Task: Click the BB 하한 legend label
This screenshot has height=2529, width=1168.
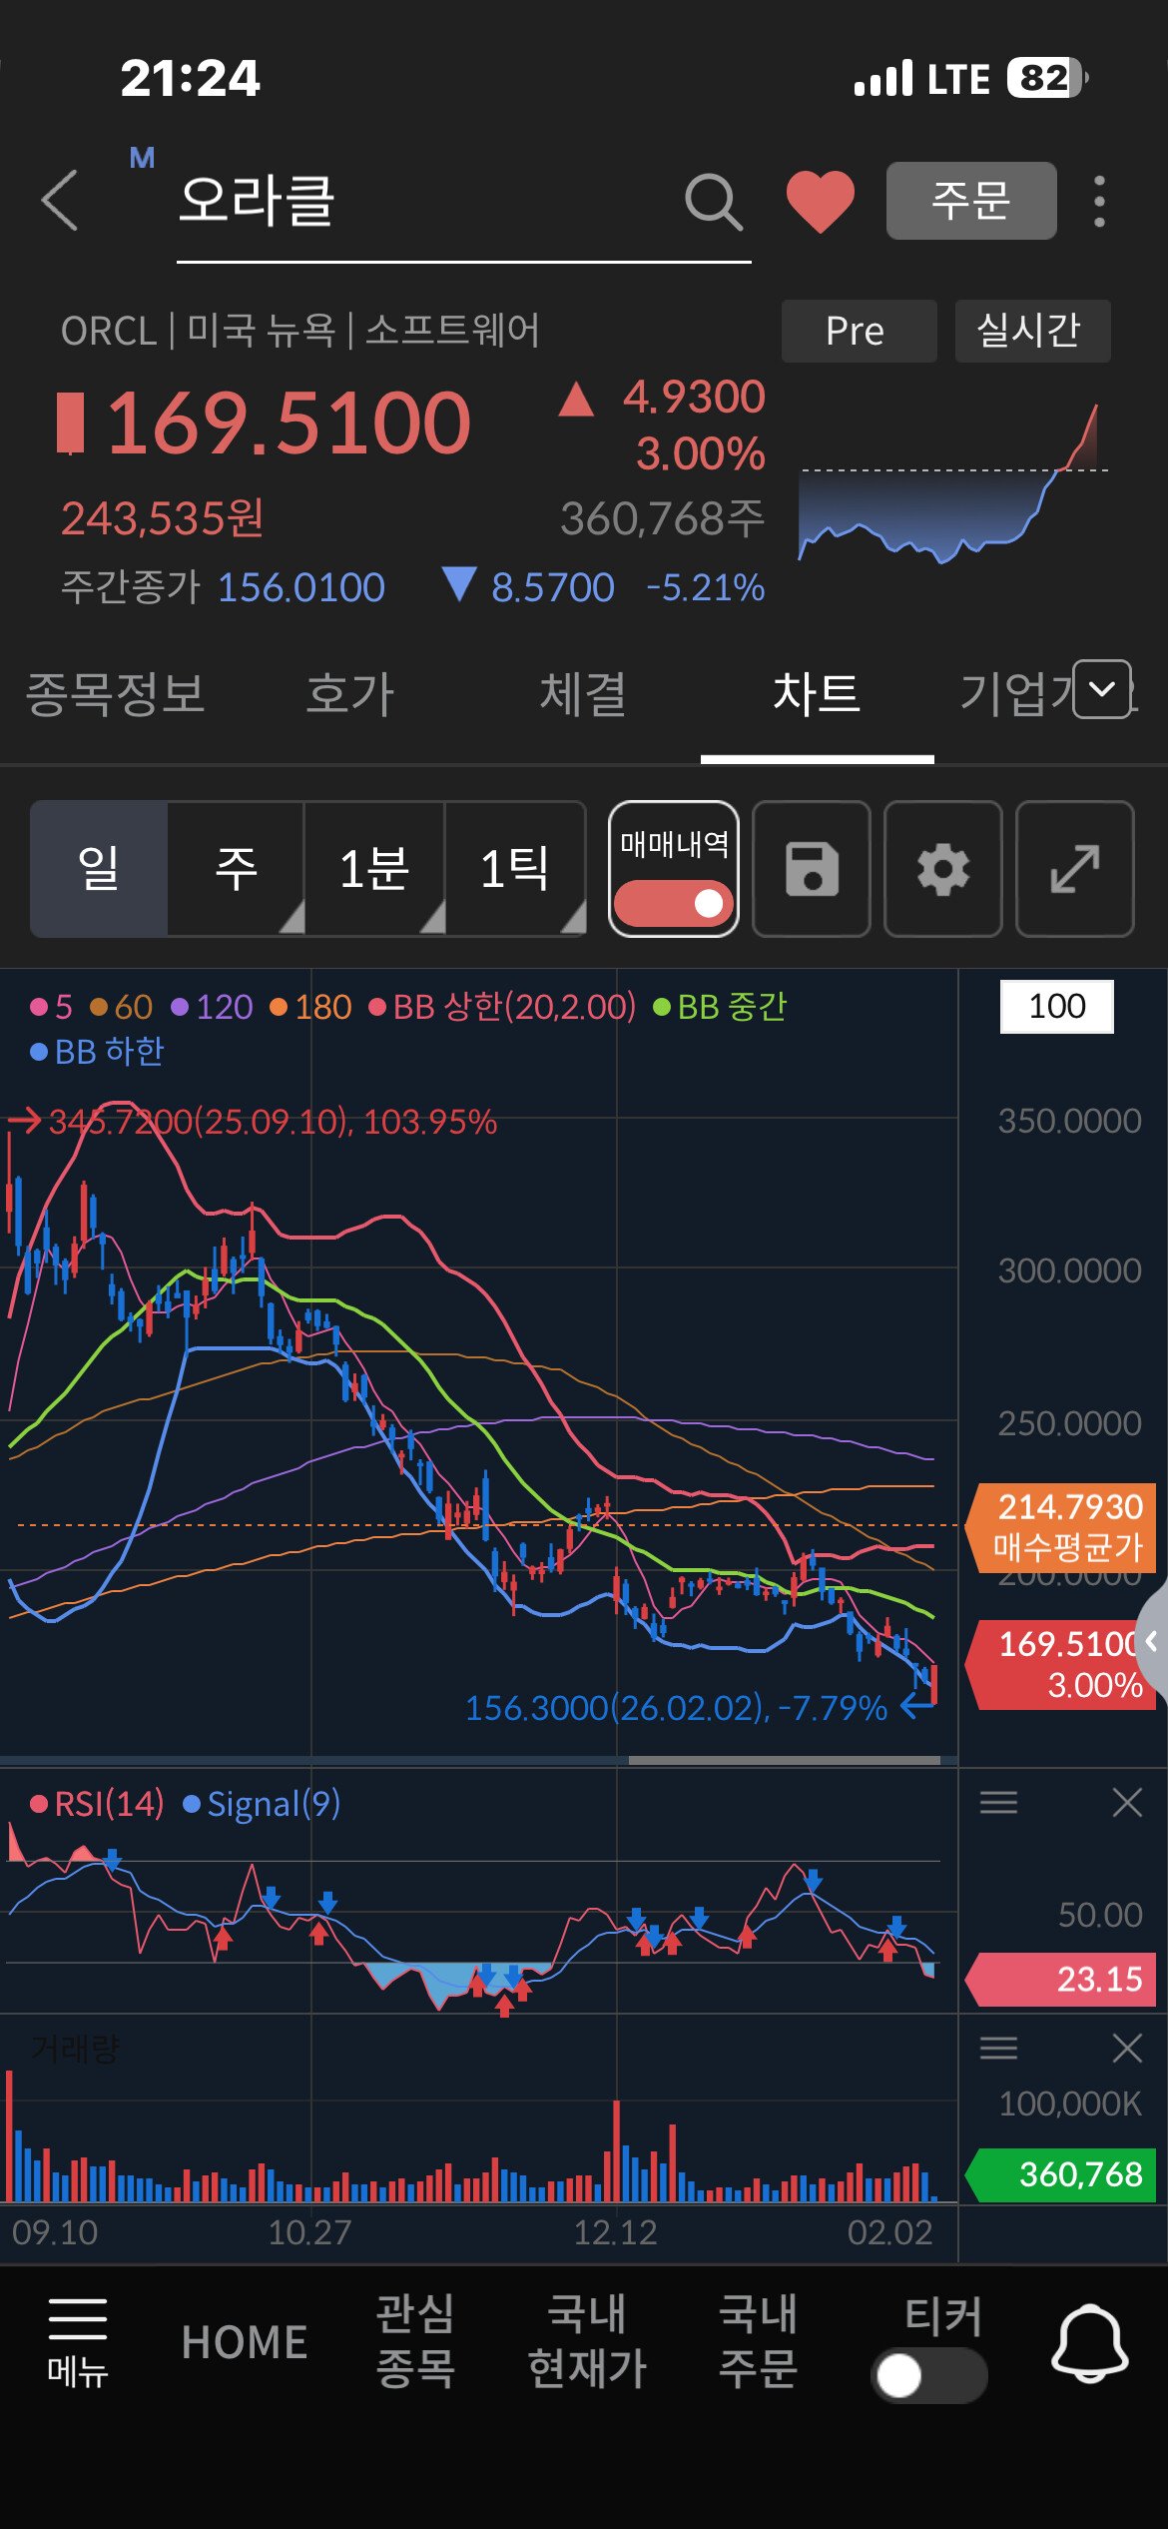Action: [x=97, y=1051]
